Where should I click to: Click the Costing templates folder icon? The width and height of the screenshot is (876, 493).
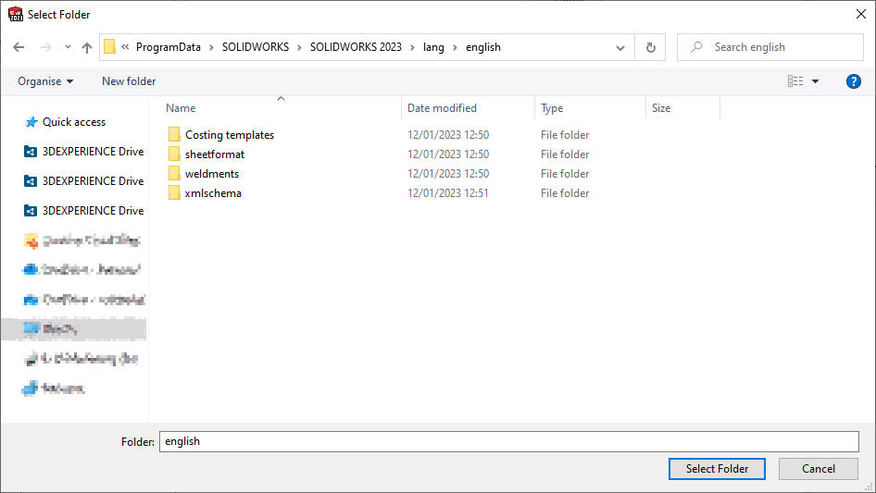(x=174, y=135)
